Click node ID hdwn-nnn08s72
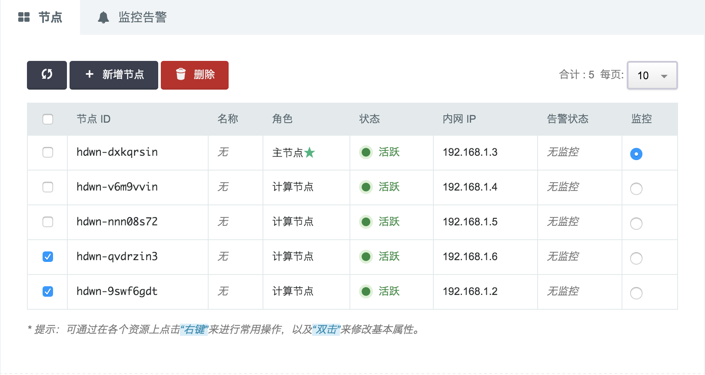 pyautogui.click(x=117, y=222)
